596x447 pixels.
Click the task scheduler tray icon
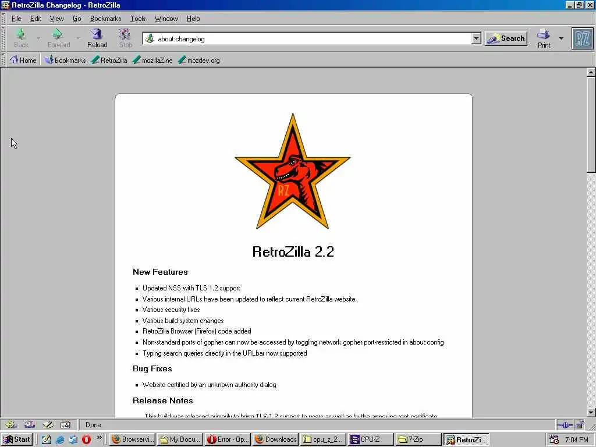554,440
